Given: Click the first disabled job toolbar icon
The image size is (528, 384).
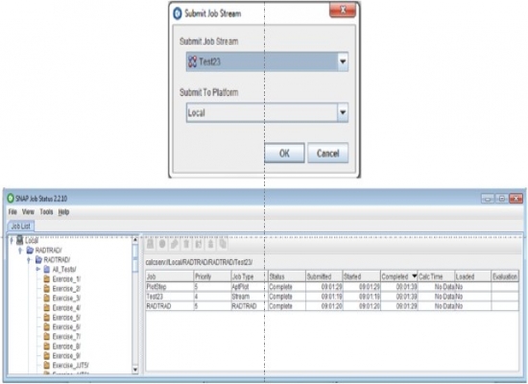Looking at the screenshot, I should click(x=150, y=244).
